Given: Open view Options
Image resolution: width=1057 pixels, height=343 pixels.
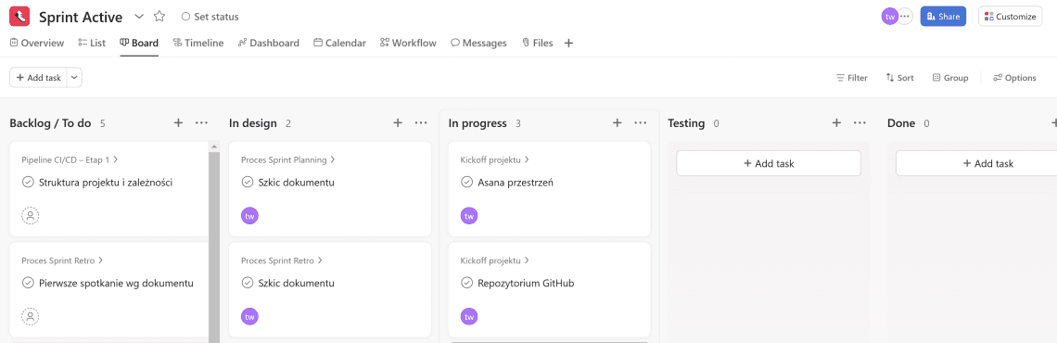Looking at the screenshot, I should [x=1014, y=78].
